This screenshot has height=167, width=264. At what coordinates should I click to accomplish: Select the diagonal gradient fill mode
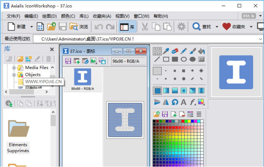coord(193,90)
